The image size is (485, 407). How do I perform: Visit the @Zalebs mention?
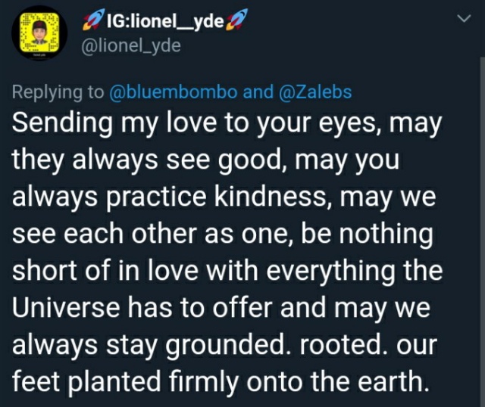[x=315, y=92]
